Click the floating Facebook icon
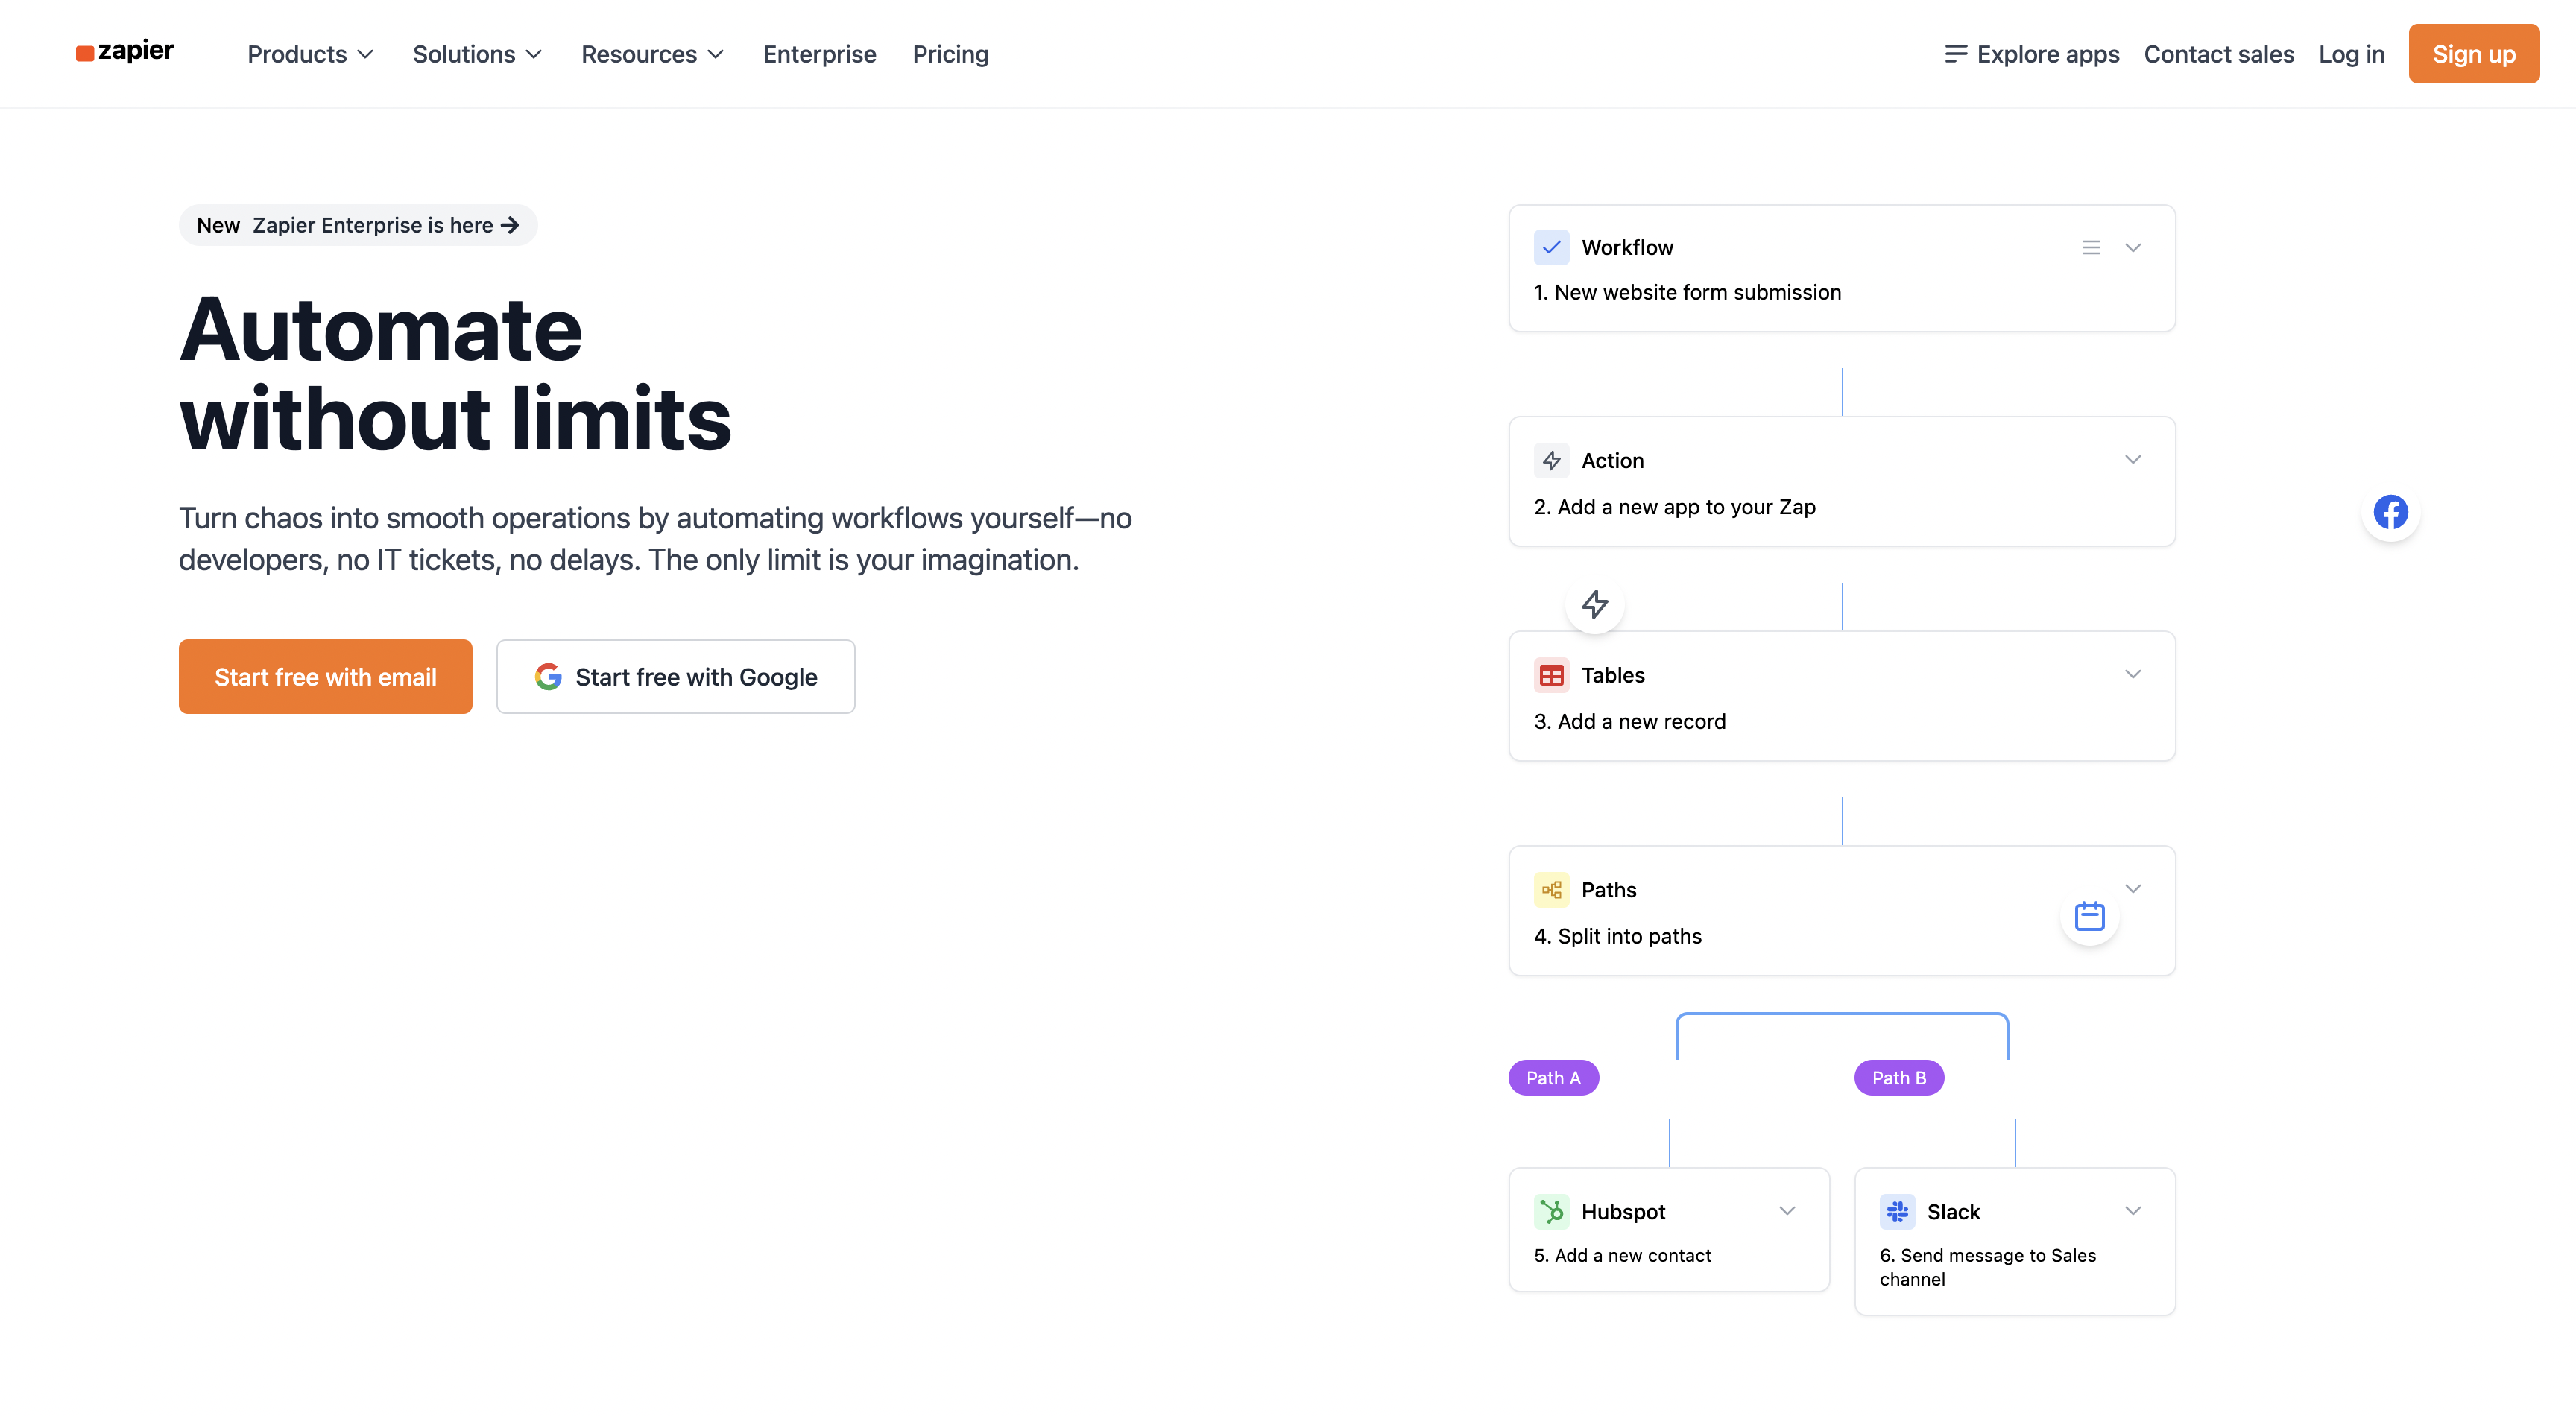The image size is (2576, 1416). pos(2390,512)
